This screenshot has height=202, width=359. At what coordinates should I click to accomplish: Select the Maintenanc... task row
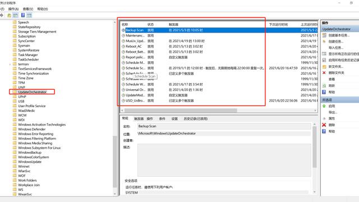(x=219, y=35)
